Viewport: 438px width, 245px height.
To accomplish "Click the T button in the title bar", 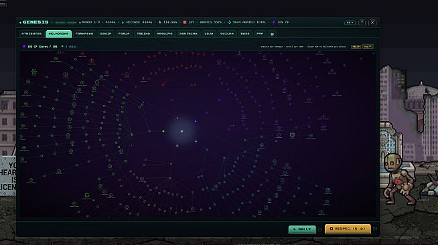I will tap(362, 23).
